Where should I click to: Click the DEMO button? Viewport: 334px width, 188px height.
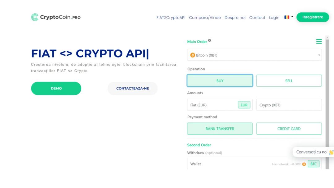pyautogui.click(x=56, y=88)
